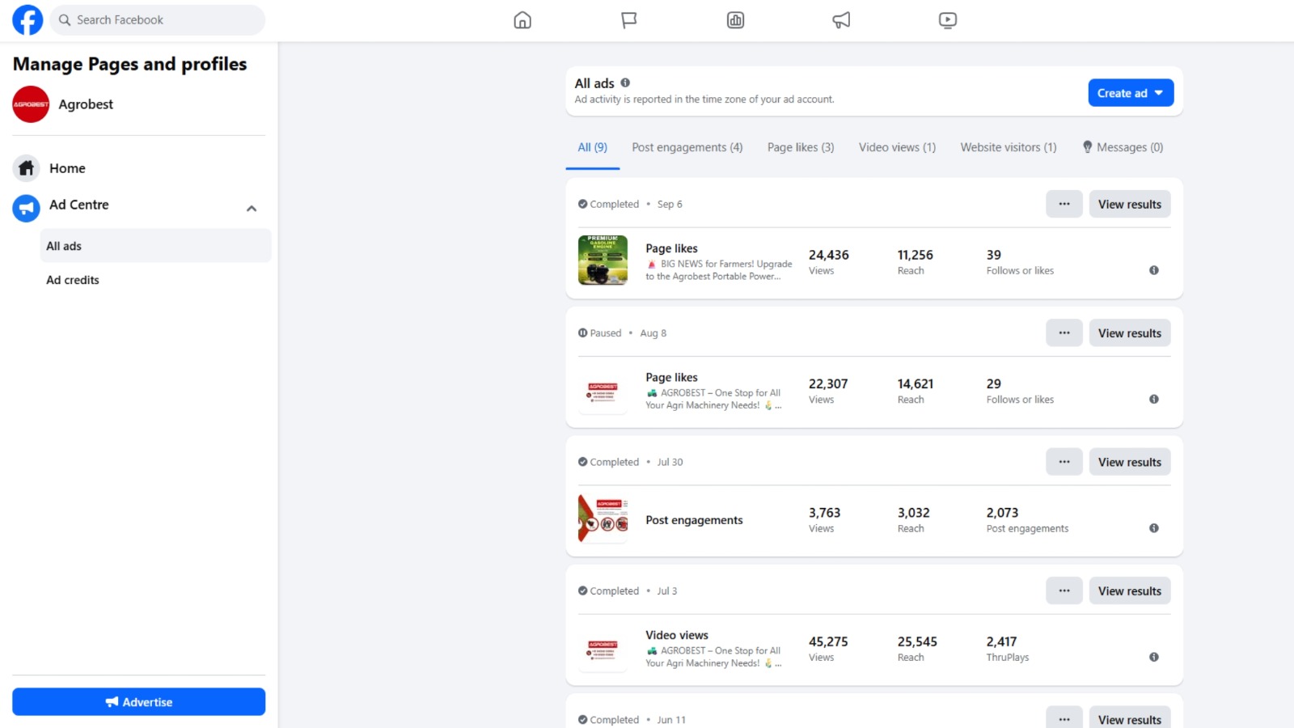Image resolution: width=1294 pixels, height=728 pixels.
Task: Open Ad credits in the sidebar
Action: click(x=73, y=280)
